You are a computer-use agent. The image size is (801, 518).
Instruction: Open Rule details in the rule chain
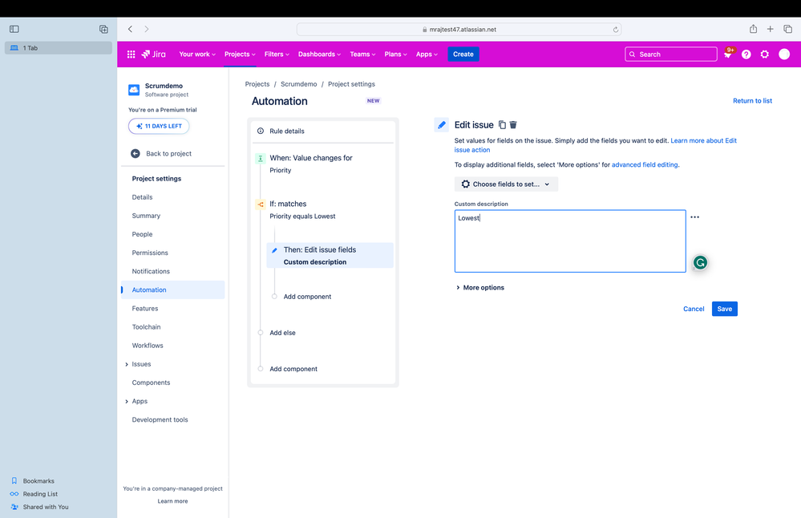pyautogui.click(x=323, y=132)
